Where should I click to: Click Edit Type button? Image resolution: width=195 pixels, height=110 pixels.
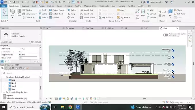[x=36, y=42]
